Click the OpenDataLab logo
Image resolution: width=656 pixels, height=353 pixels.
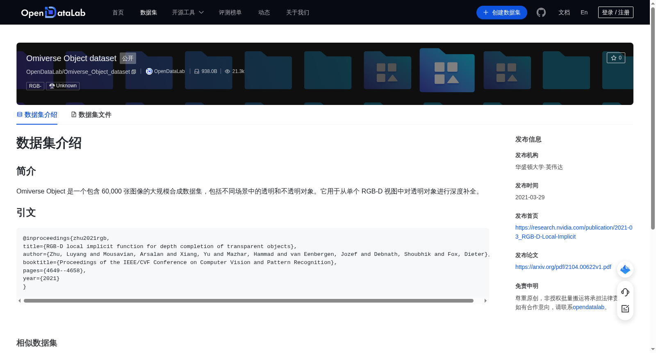coord(53,12)
